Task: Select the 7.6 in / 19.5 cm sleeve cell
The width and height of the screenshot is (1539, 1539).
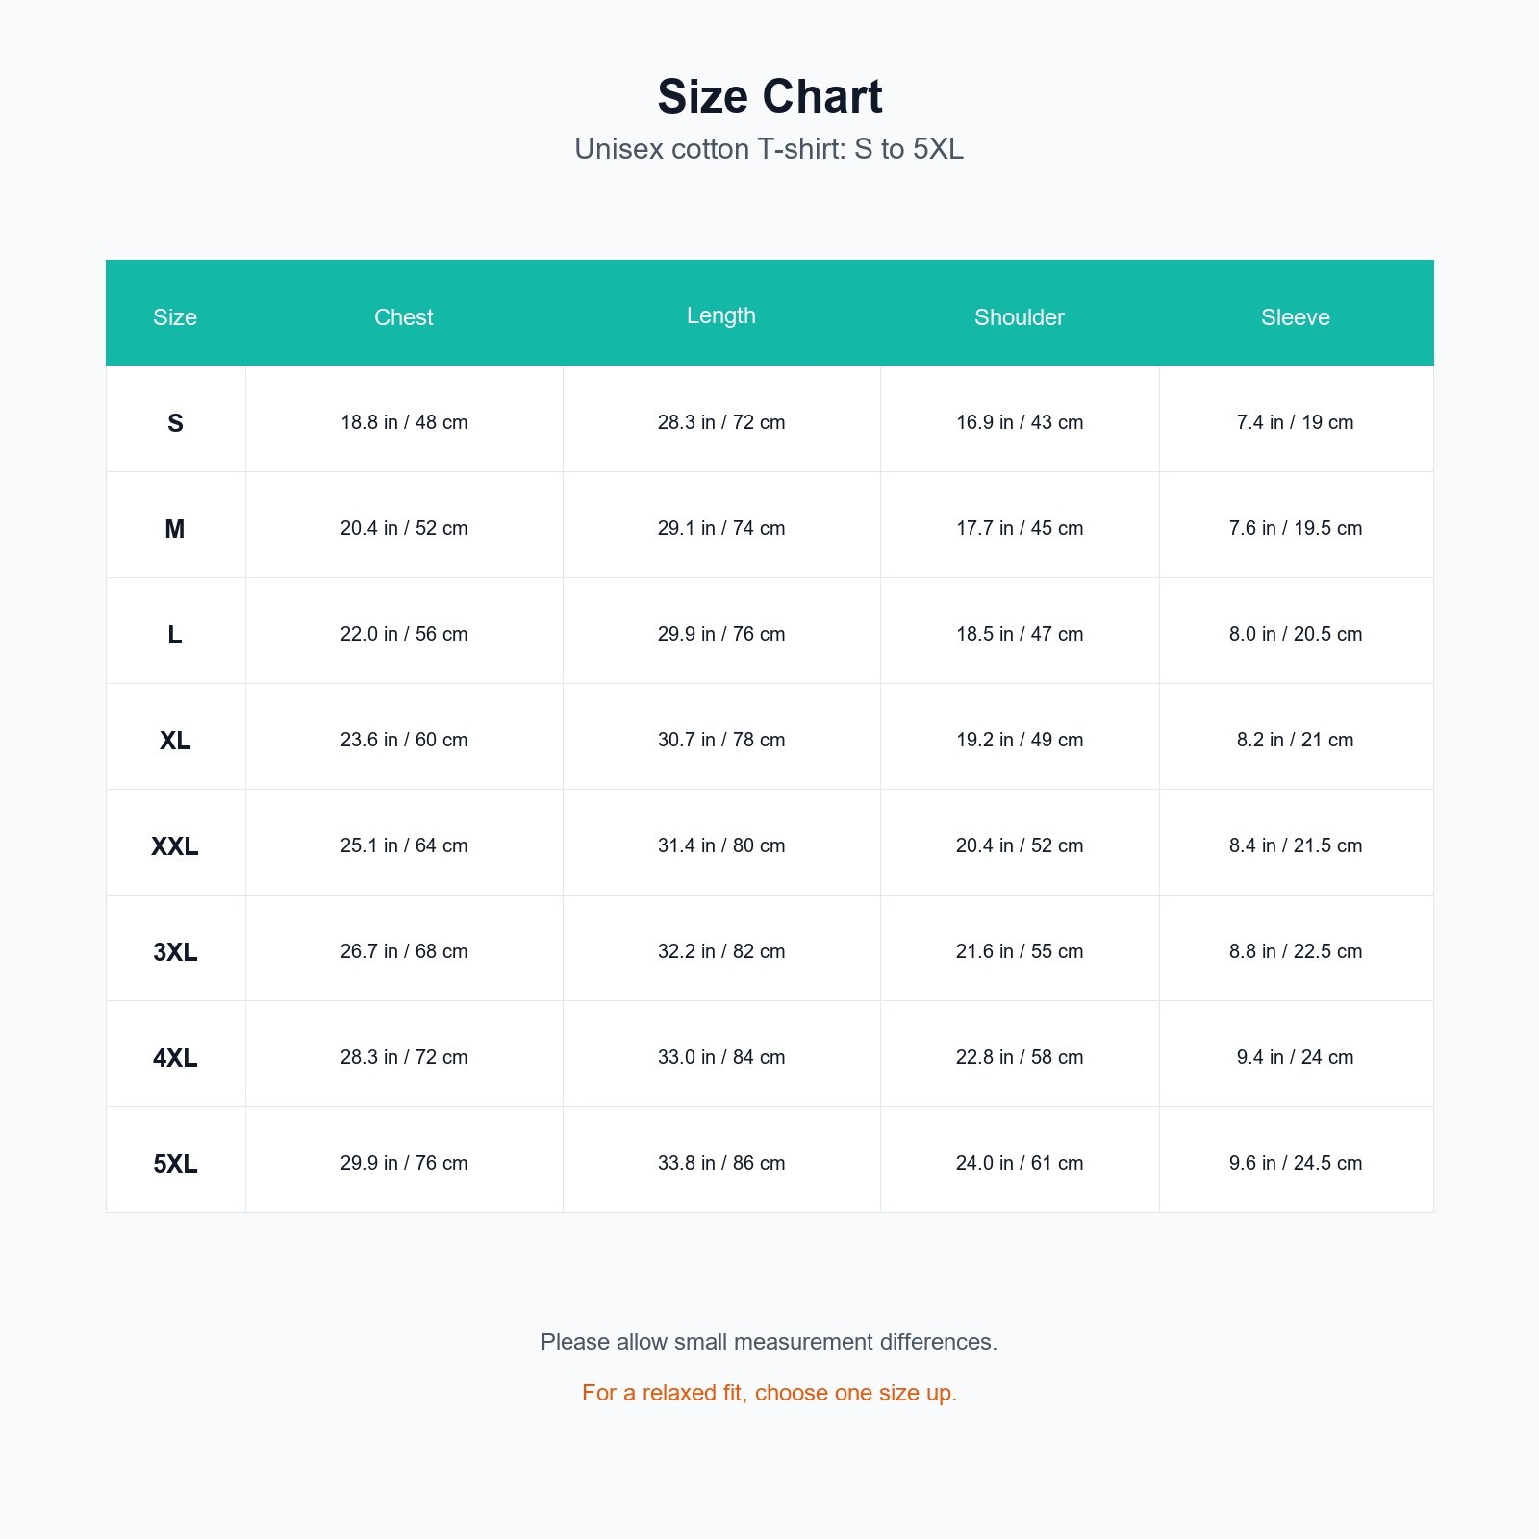Action: click(1296, 528)
